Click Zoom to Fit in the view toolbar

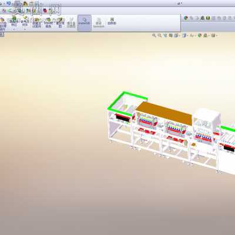(154, 35)
